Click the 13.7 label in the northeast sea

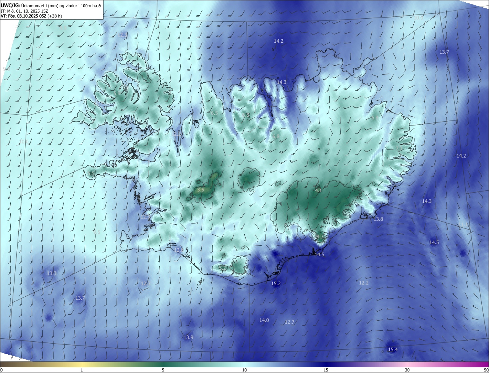[x=444, y=52]
